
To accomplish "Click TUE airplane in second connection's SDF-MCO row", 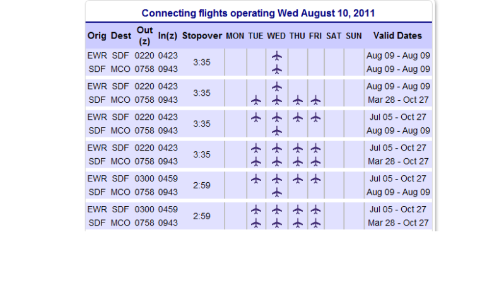I will click(x=255, y=100).
